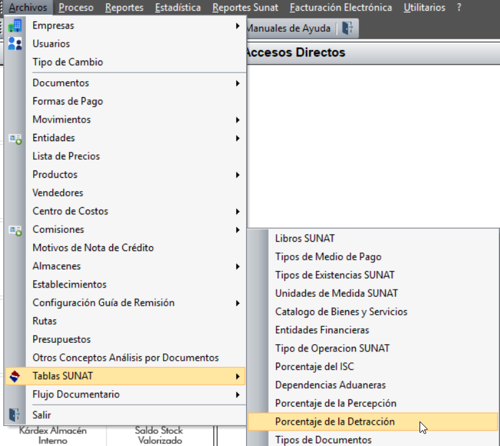Click the Empresas building icon

(x=15, y=25)
